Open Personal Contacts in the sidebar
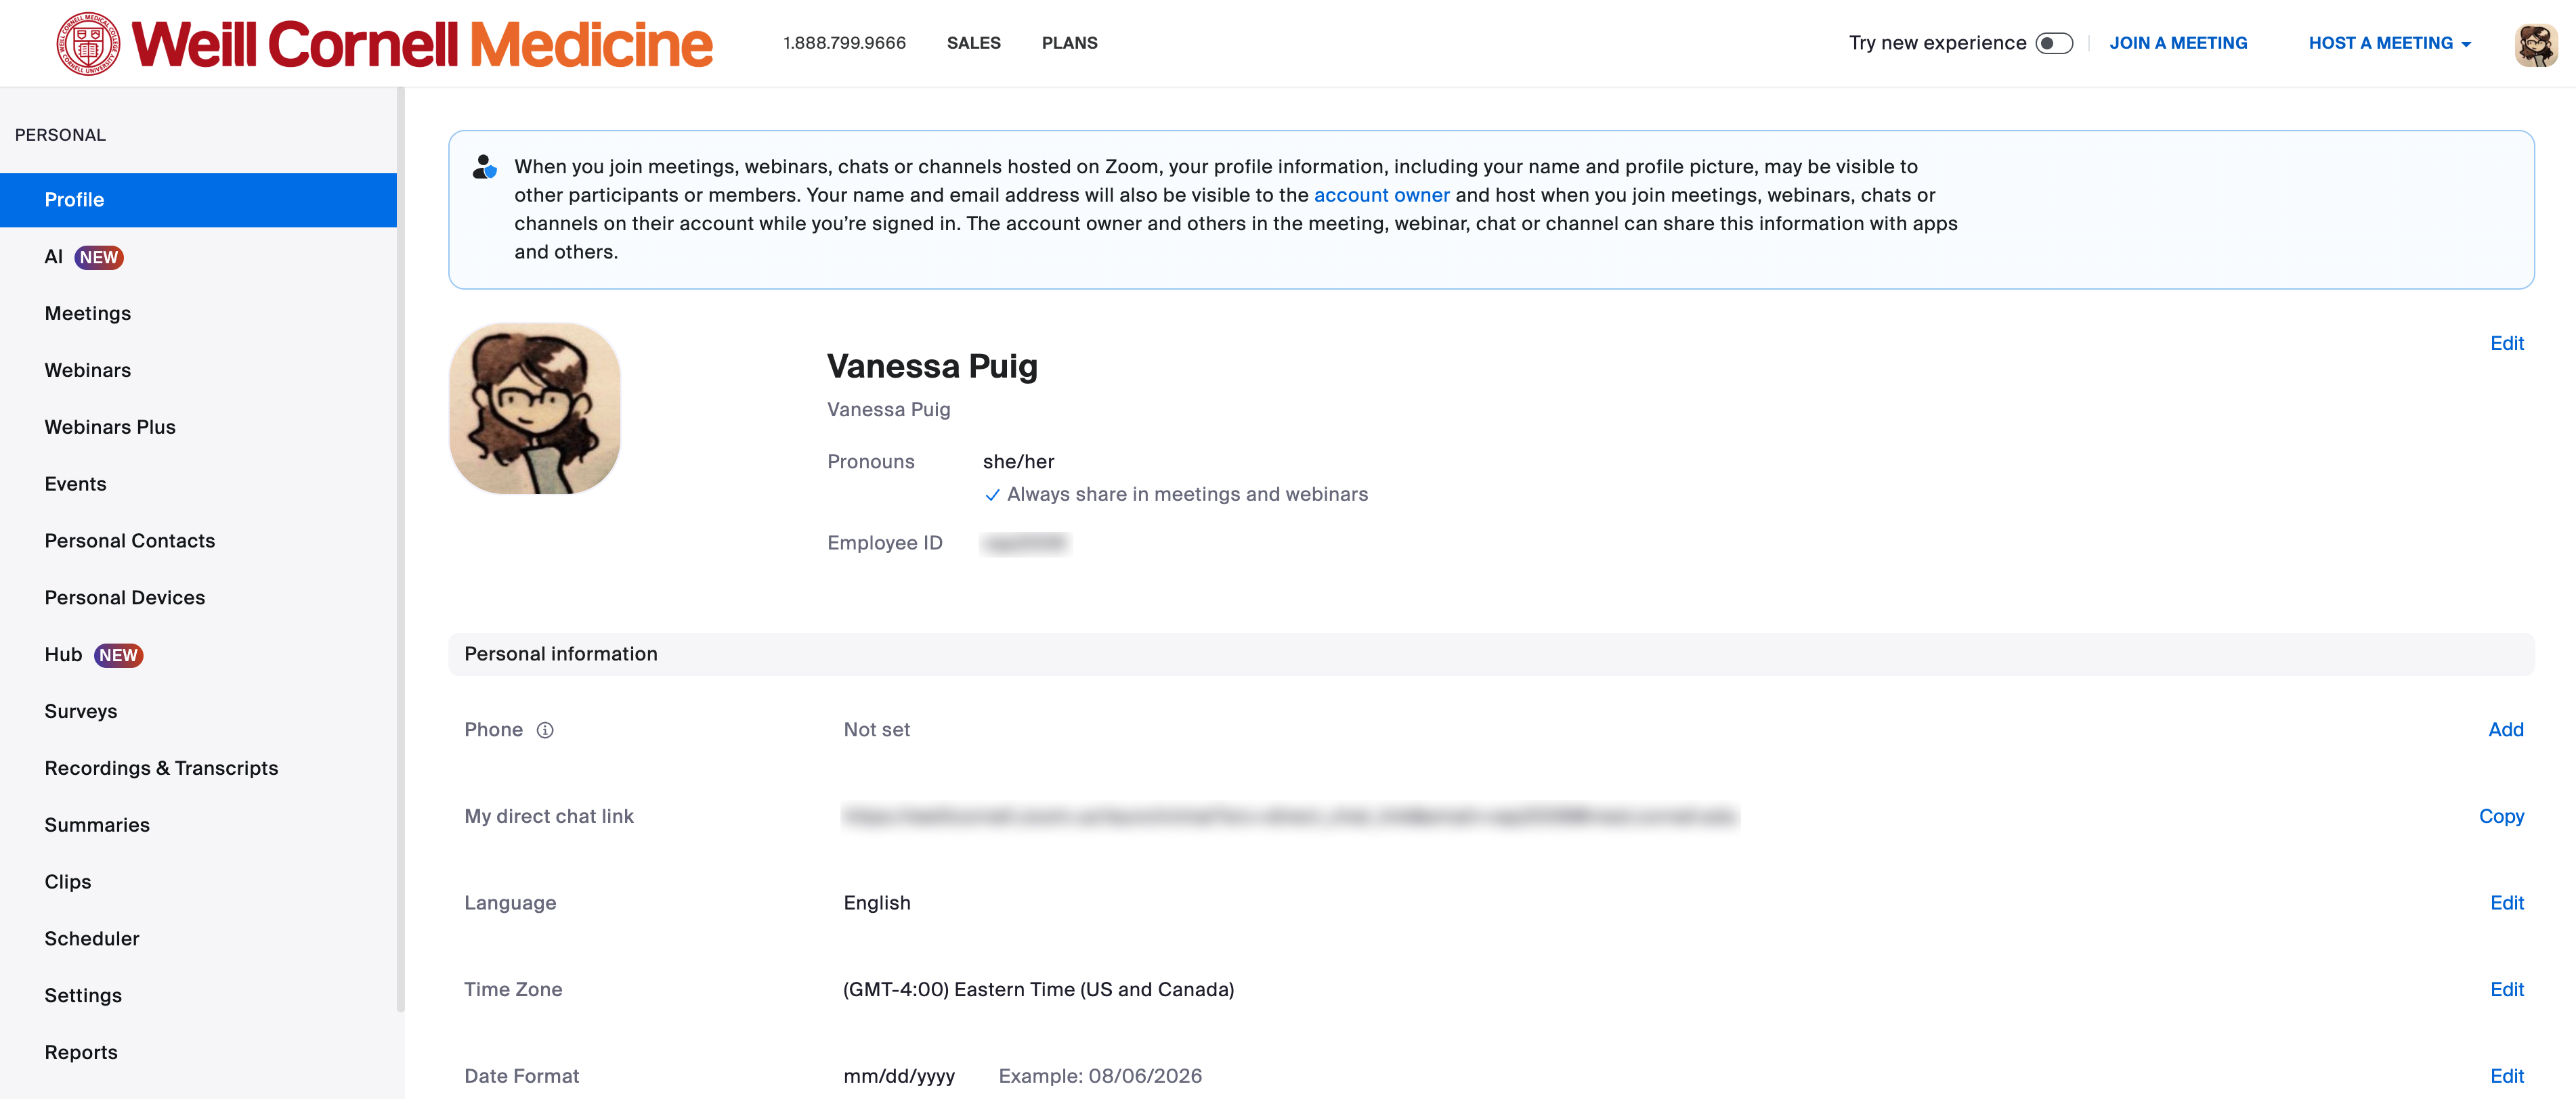The width and height of the screenshot is (2576, 1099). (x=130, y=541)
